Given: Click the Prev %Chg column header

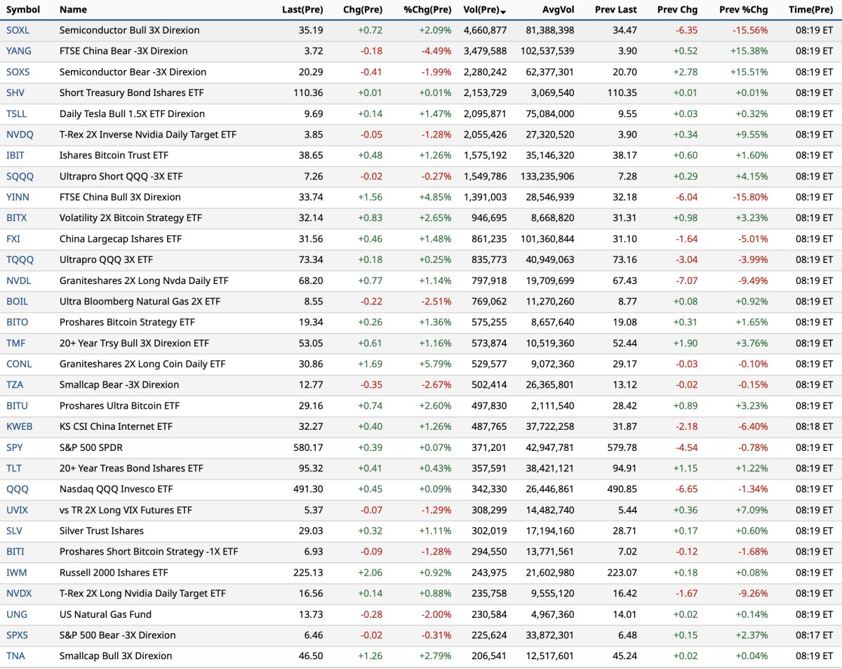Looking at the screenshot, I should (743, 10).
